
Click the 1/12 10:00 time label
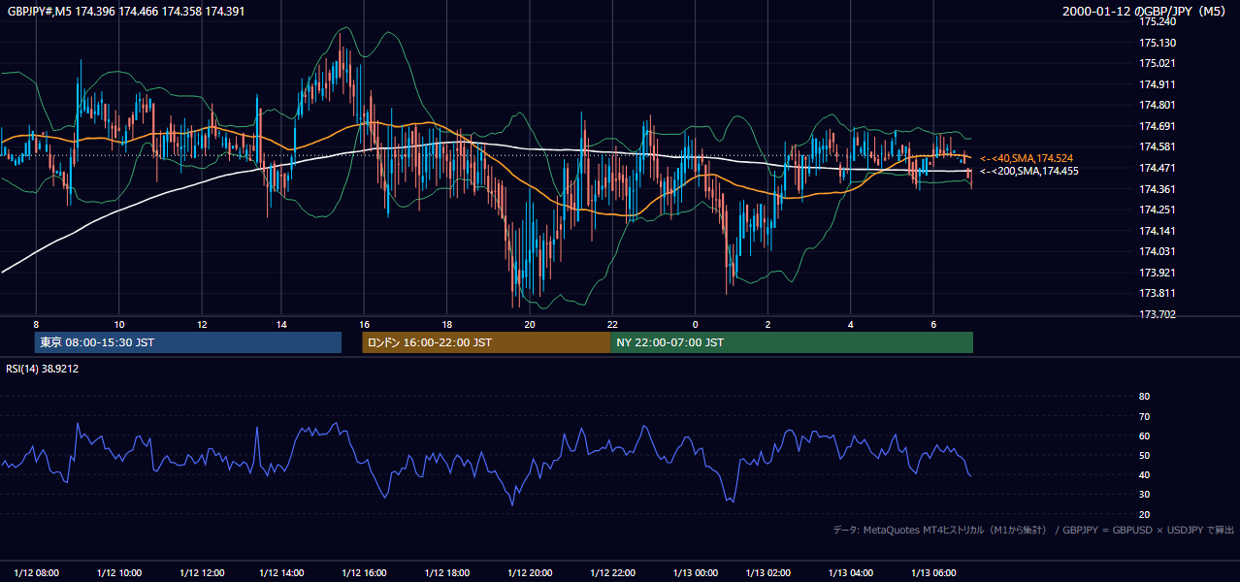(119, 572)
